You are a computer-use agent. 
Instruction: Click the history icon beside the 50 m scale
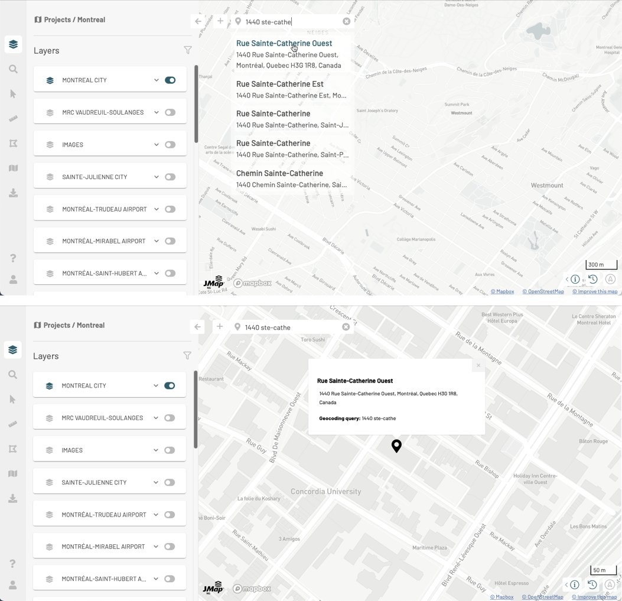click(592, 584)
